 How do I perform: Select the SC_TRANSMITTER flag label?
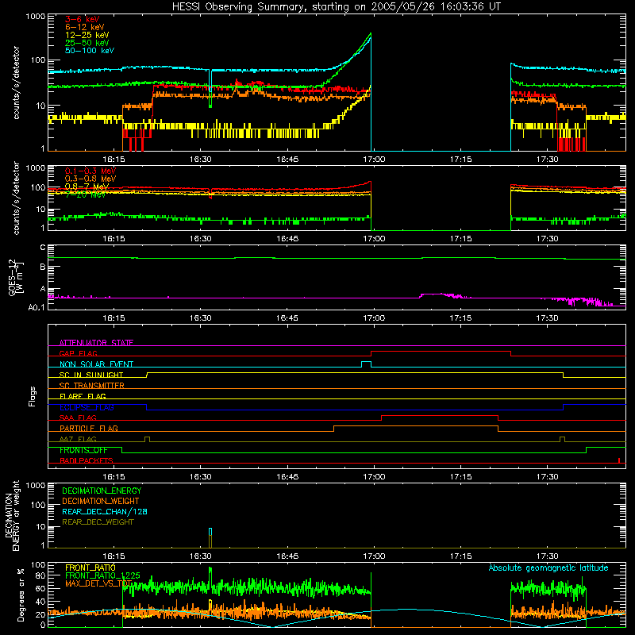[x=91, y=385]
